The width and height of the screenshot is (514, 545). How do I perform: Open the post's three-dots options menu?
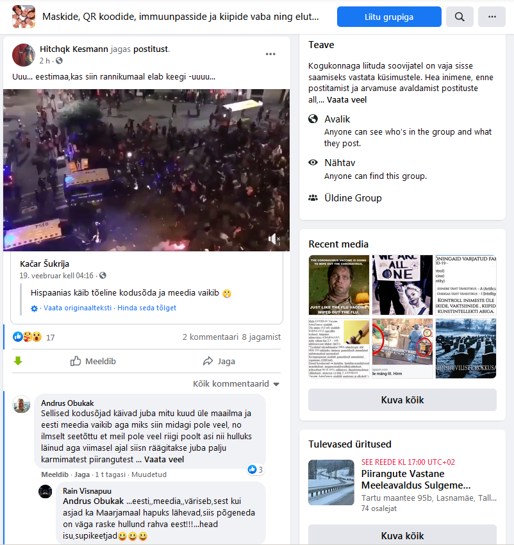270,55
